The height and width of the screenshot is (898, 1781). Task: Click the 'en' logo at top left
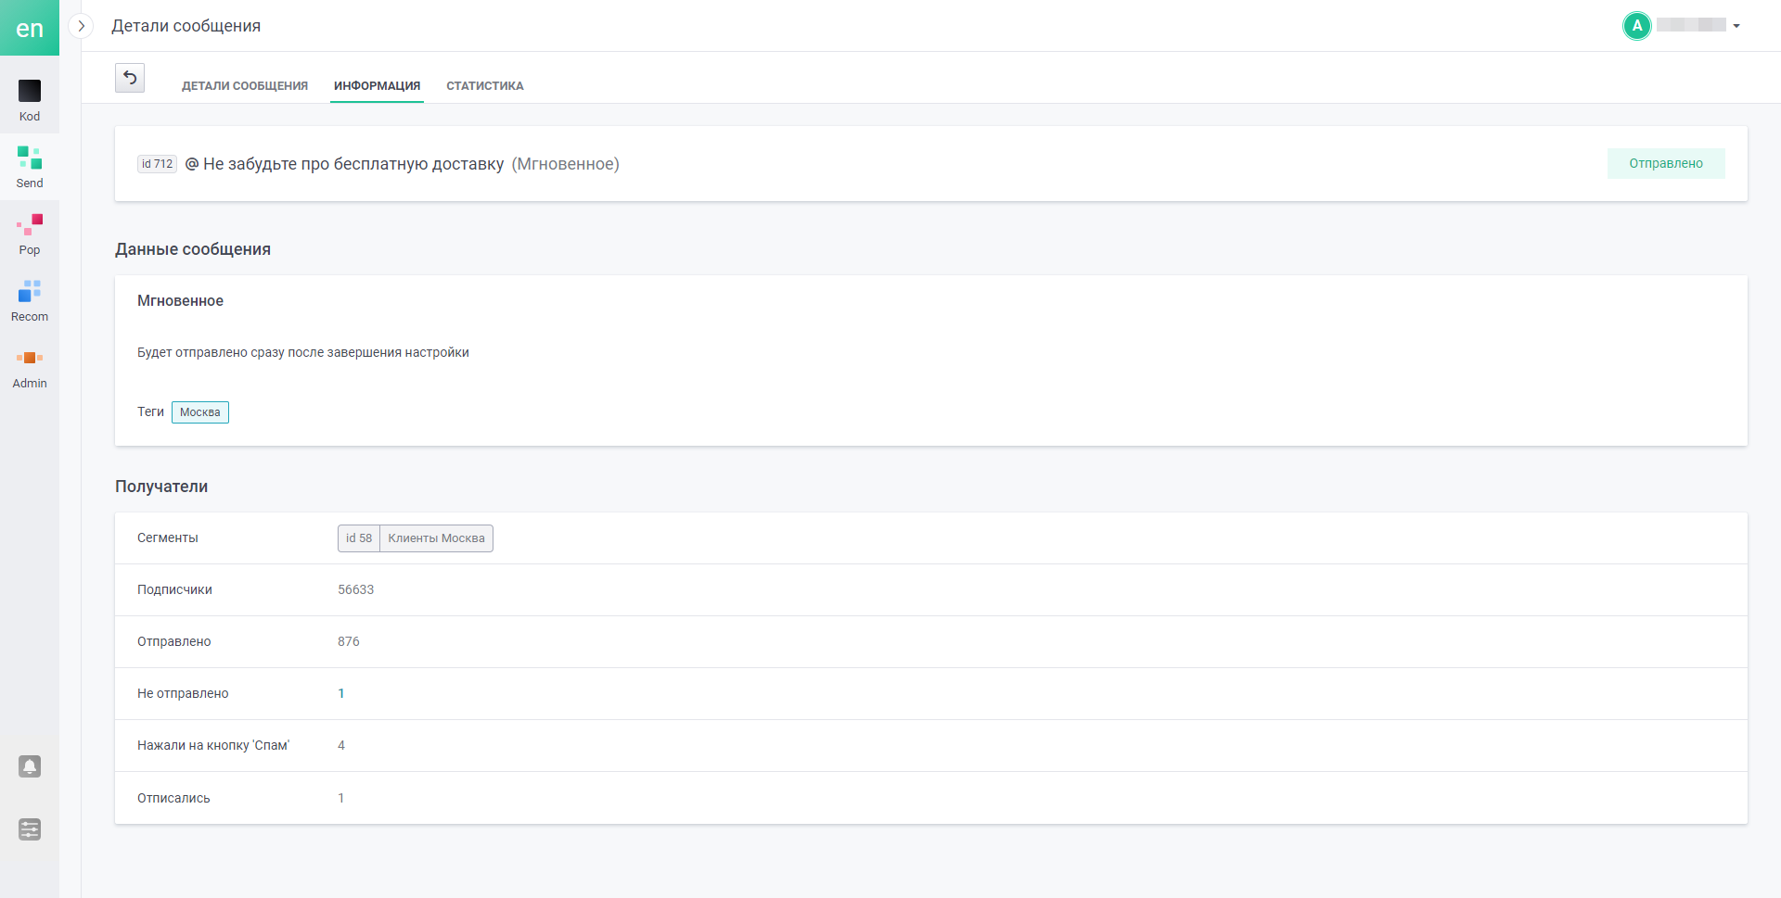coord(30,28)
